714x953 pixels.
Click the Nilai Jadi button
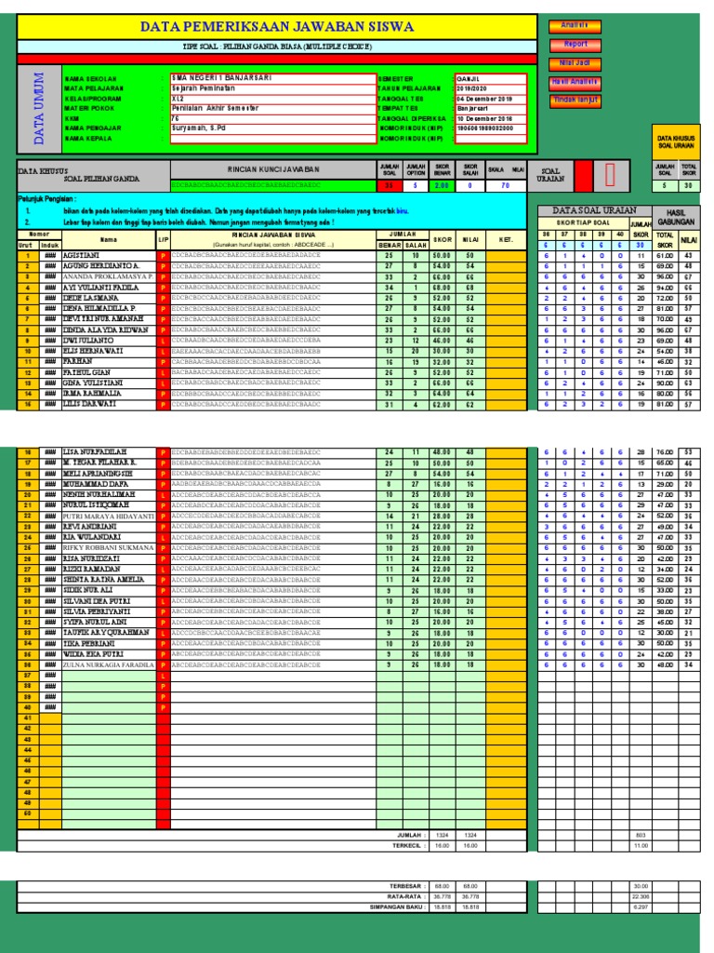pos(575,64)
